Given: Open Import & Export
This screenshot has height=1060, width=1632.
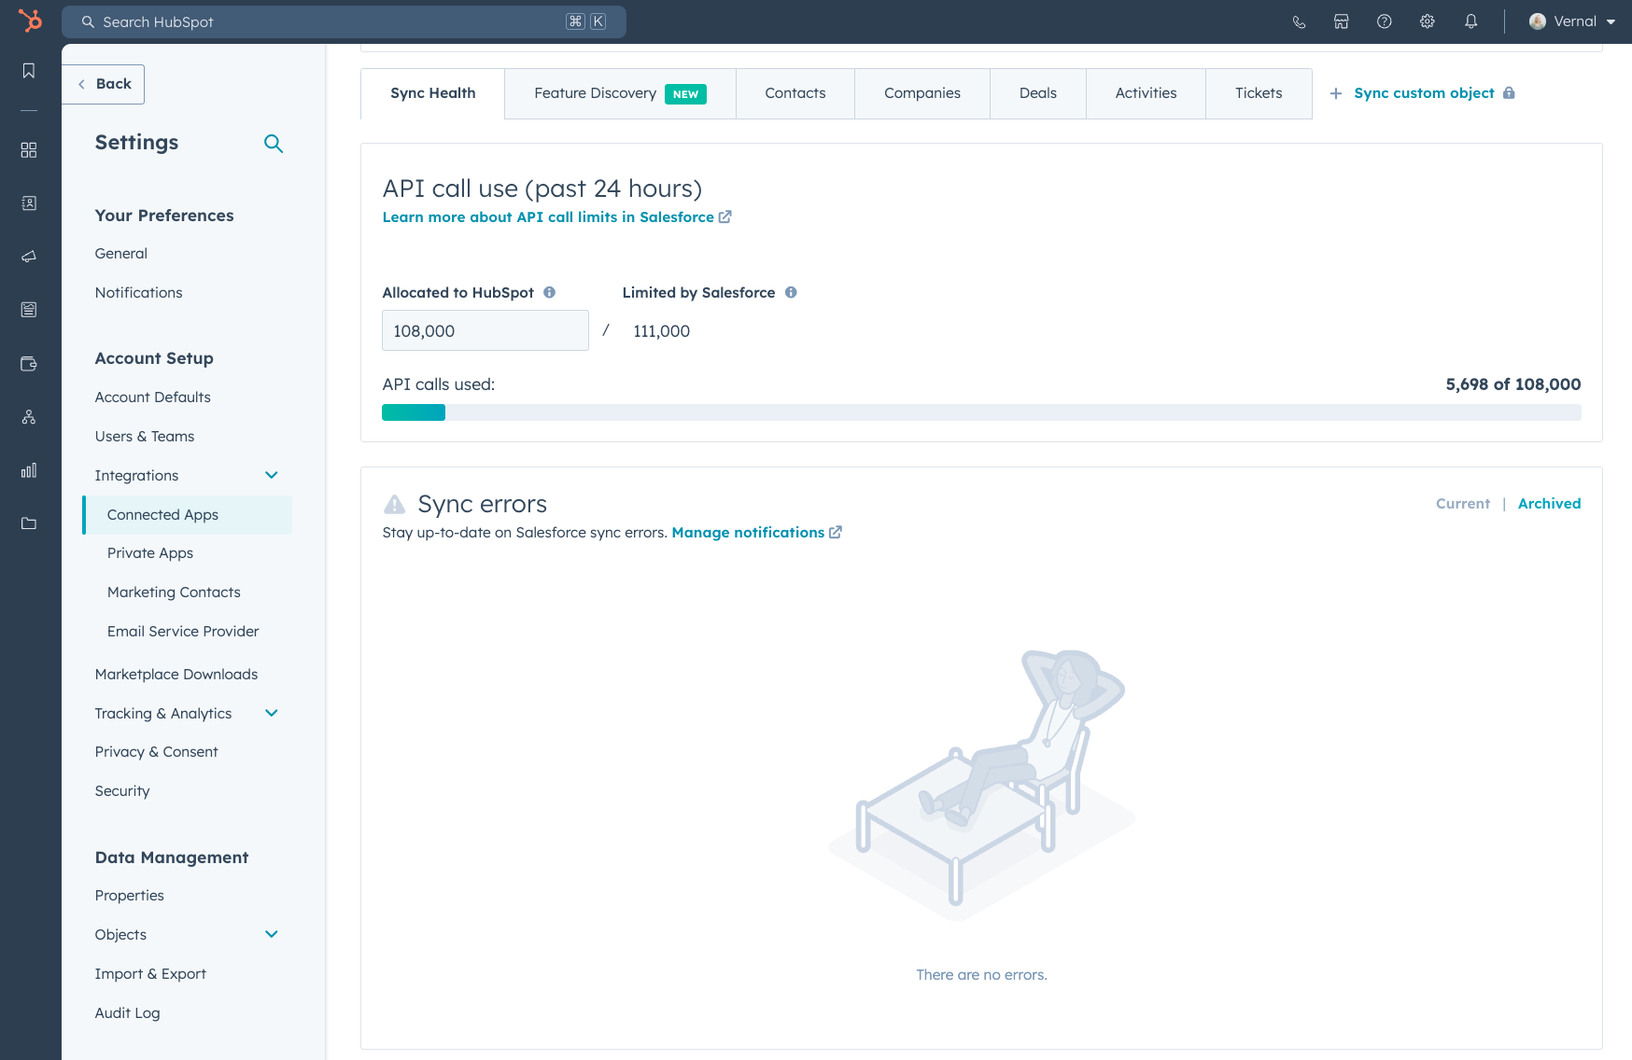Looking at the screenshot, I should 150,974.
